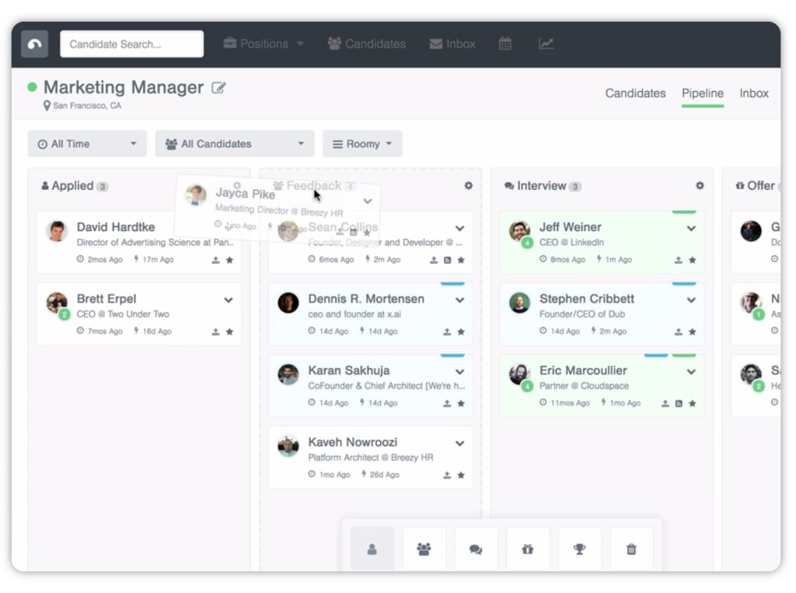
Task: Star David Hardtke's candidate card
Action: [229, 260]
